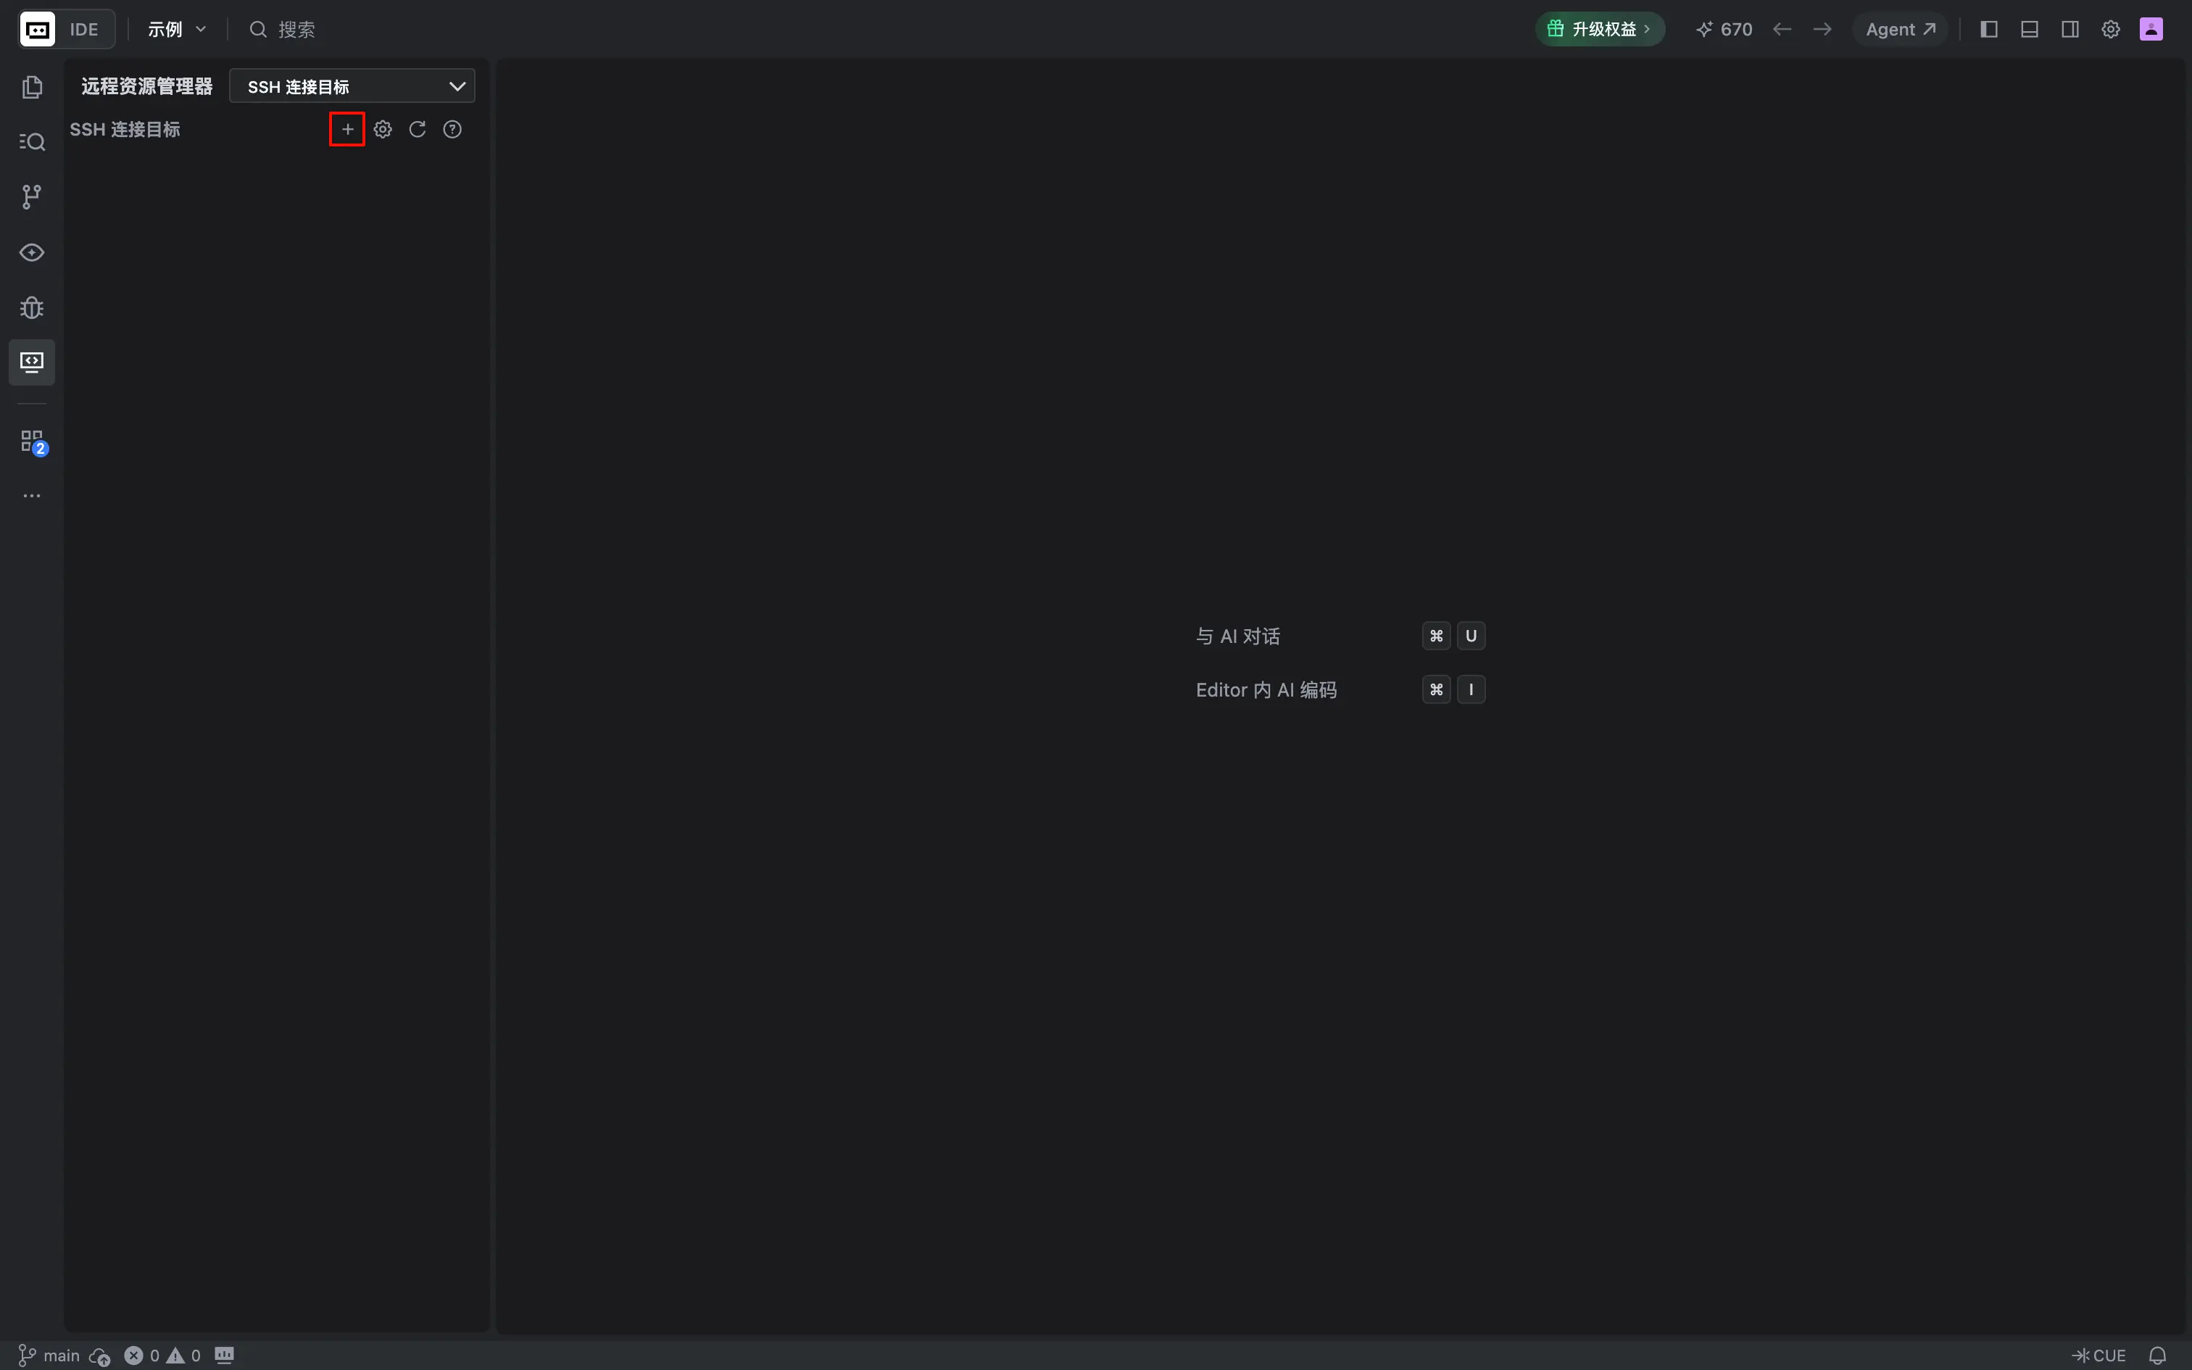Toggle the right sidebar layout button
This screenshot has width=2192, height=1370.
tap(2069, 29)
